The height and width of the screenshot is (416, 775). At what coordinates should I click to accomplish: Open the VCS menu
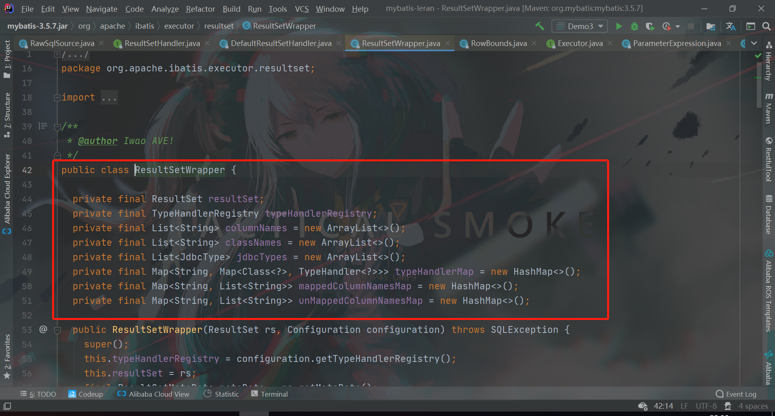point(302,9)
